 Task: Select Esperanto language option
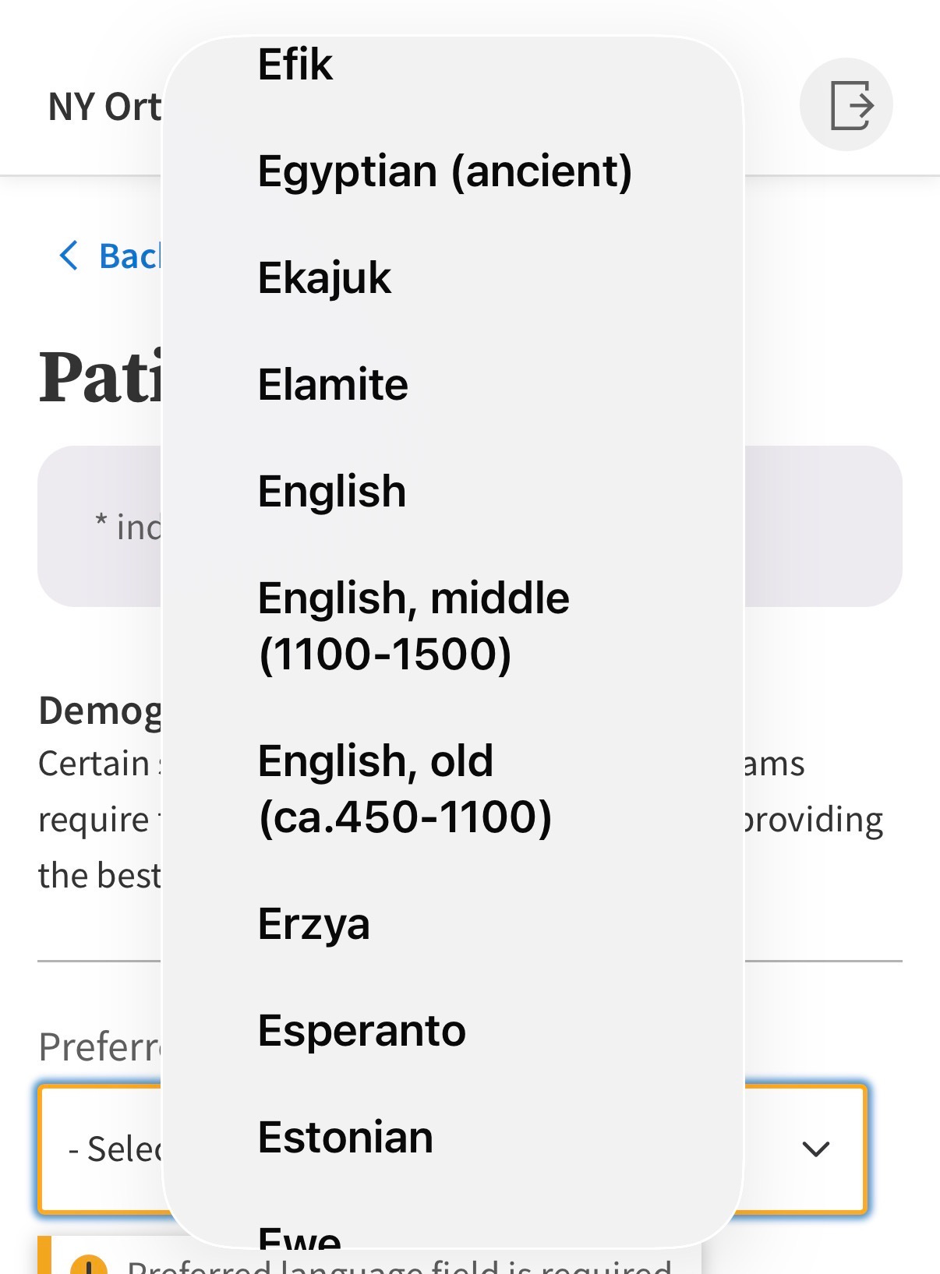(452, 1030)
